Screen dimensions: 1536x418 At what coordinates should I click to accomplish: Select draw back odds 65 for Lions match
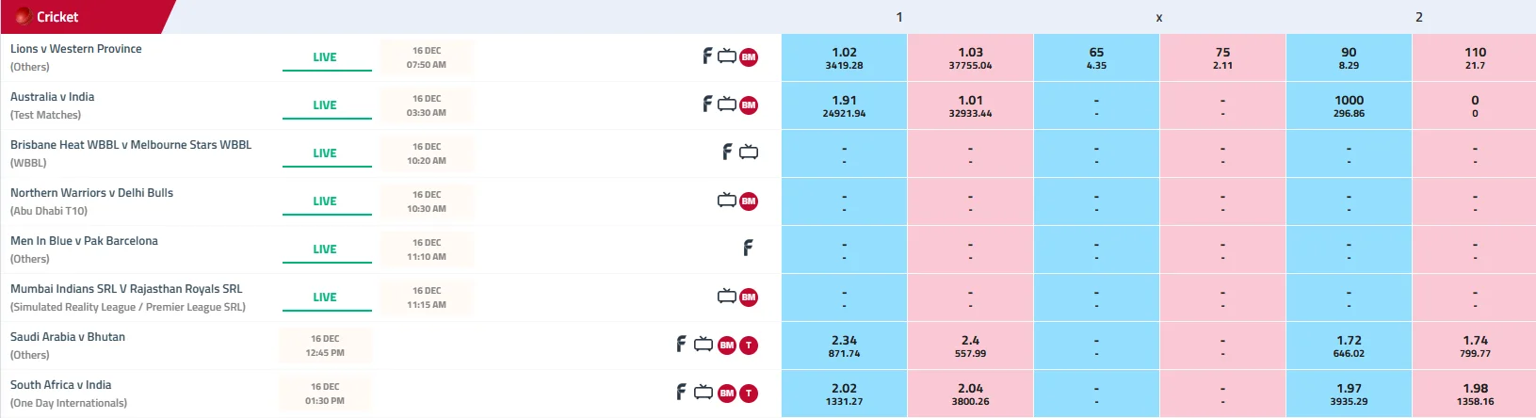coord(1096,57)
